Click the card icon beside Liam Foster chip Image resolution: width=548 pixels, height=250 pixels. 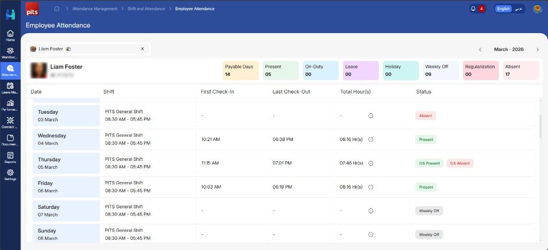68,49
